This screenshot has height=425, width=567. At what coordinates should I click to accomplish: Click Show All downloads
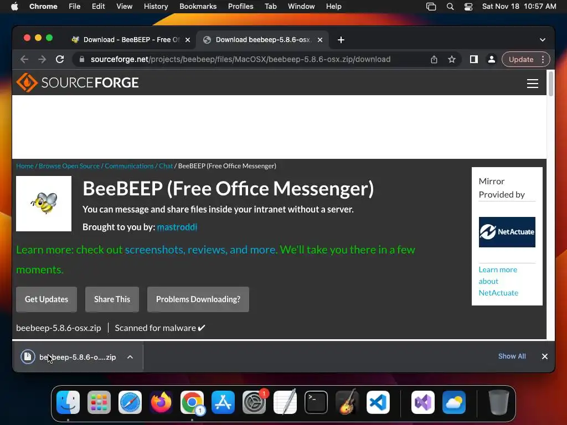[x=512, y=356]
